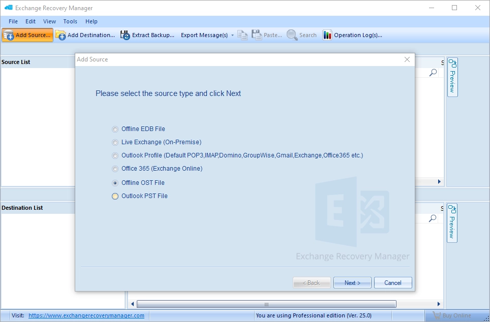The width and height of the screenshot is (490, 322).
Task: Click the bottom horizontal scrollbar
Action: coord(266,304)
